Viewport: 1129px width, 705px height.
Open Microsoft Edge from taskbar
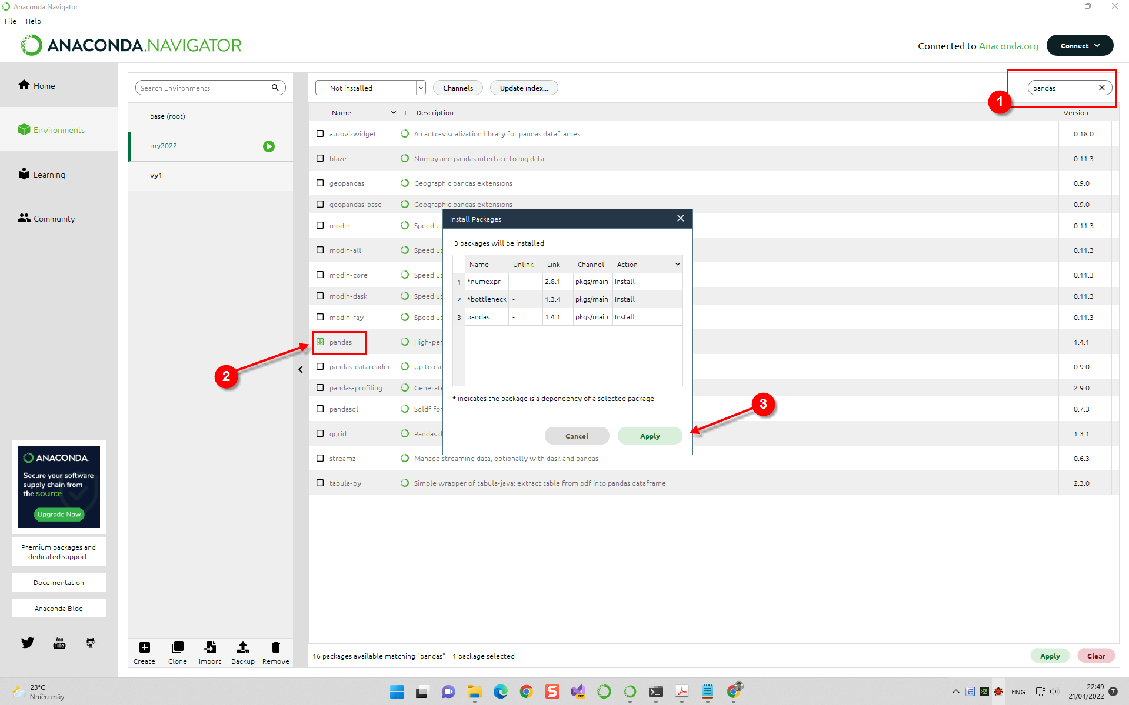tap(500, 691)
